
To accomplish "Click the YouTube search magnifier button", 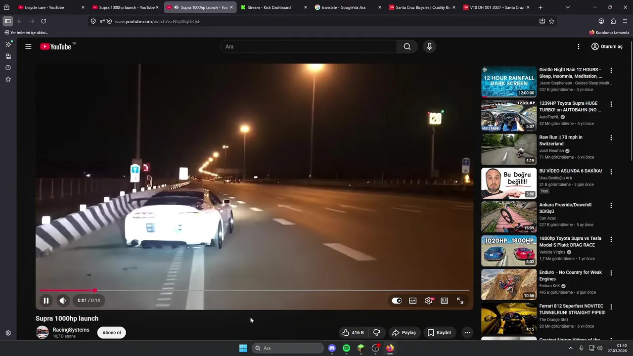I will point(407,46).
